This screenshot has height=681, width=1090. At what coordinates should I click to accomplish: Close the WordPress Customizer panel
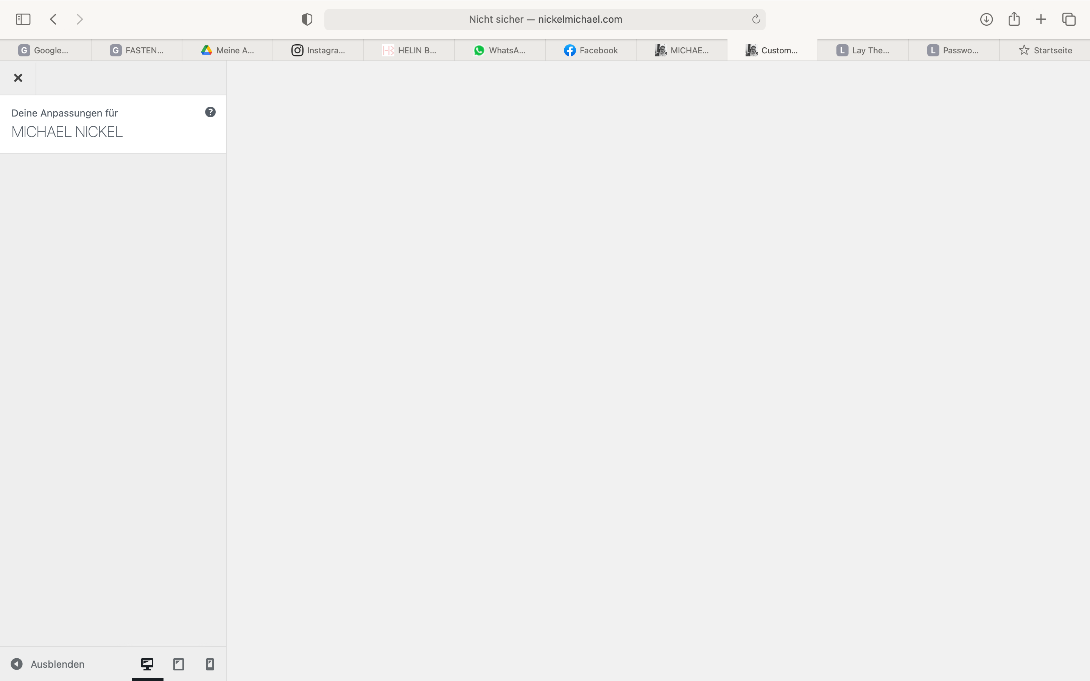(x=18, y=78)
